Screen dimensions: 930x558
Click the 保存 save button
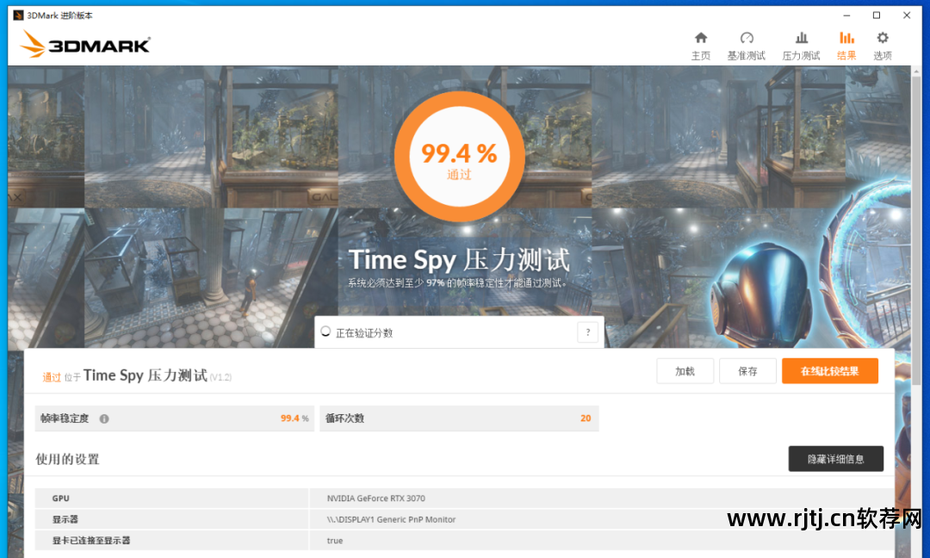[747, 371]
